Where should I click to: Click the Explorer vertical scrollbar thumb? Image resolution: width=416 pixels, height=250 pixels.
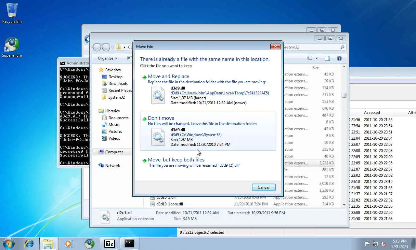tap(344, 95)
